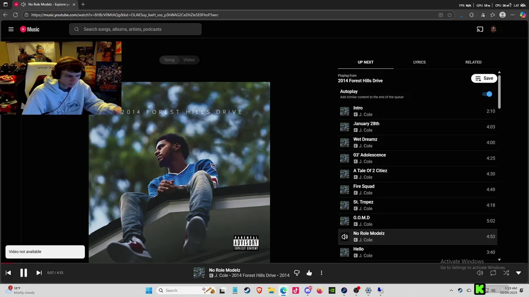Open Discord from the taskbar

point(308,290)
